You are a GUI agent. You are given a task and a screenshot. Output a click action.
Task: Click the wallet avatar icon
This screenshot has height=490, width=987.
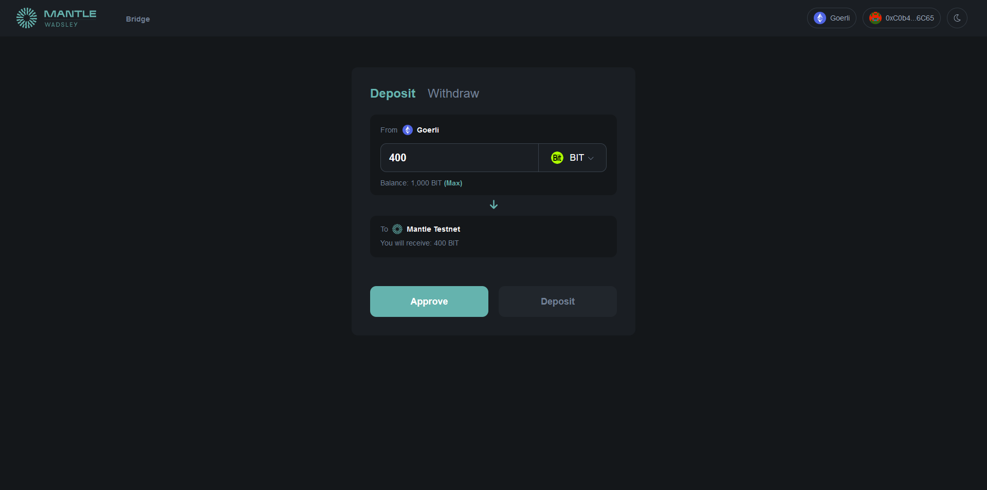[x=875, y=18]
